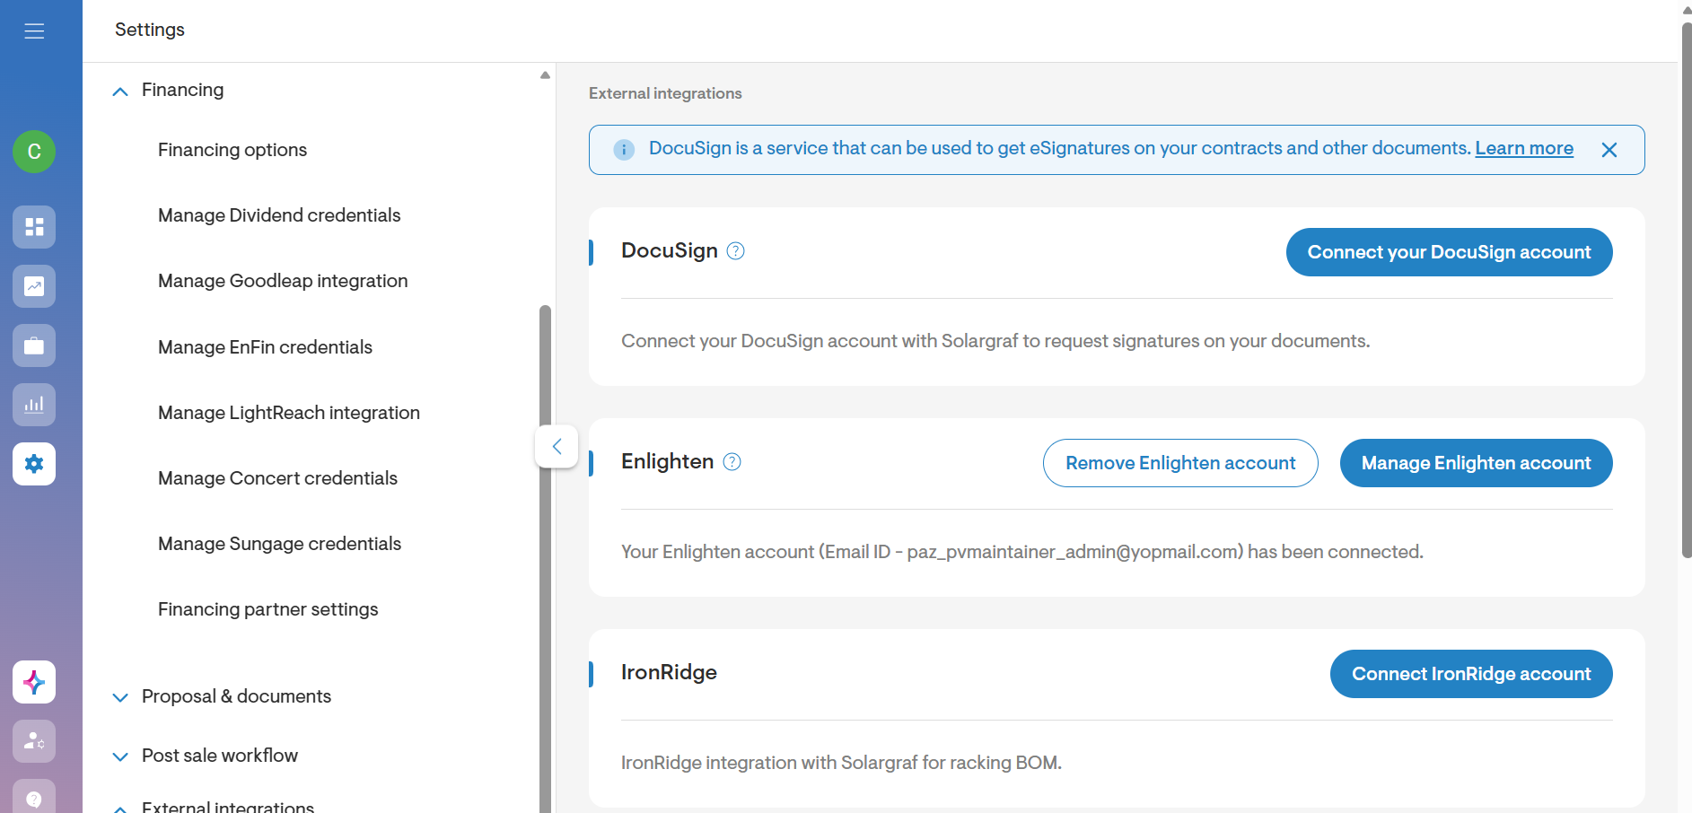Open the help question mark sidebar icon
The width and height of the screenshot is (1692, 813).
pyautogui.click(x=34, y=797)
